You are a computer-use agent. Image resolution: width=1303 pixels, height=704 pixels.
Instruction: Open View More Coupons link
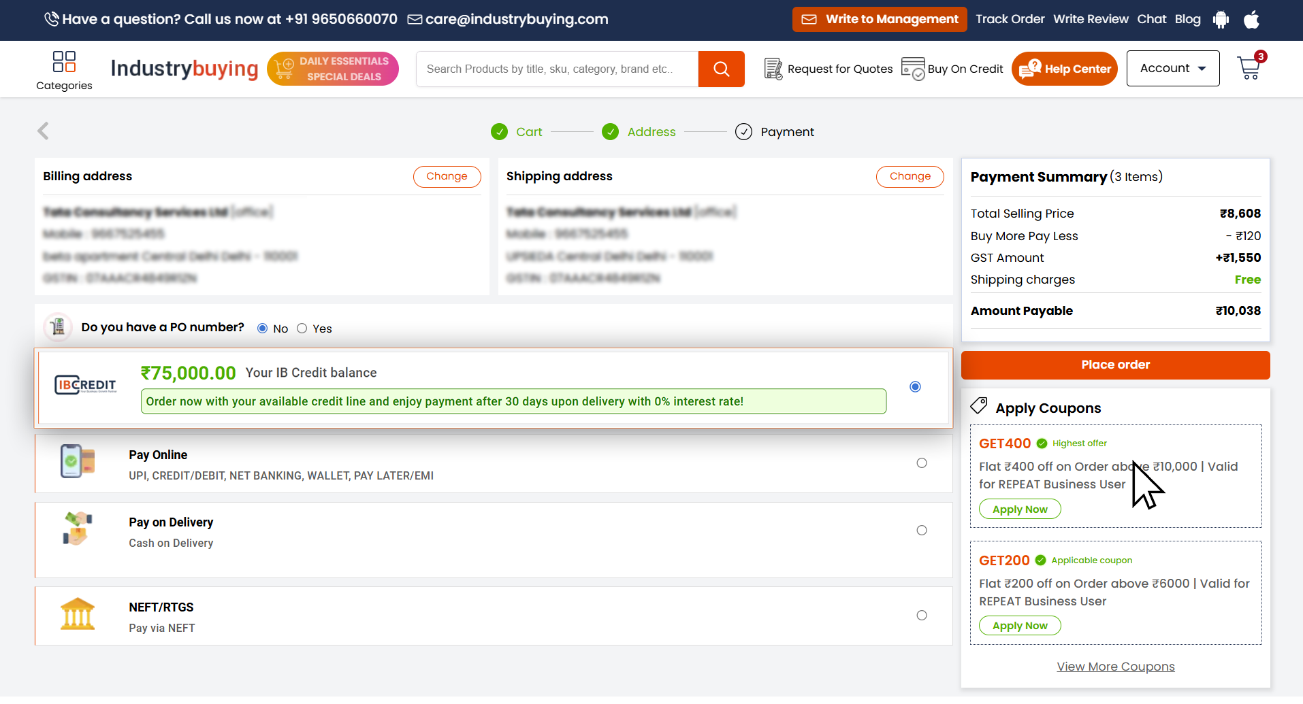1115,667
